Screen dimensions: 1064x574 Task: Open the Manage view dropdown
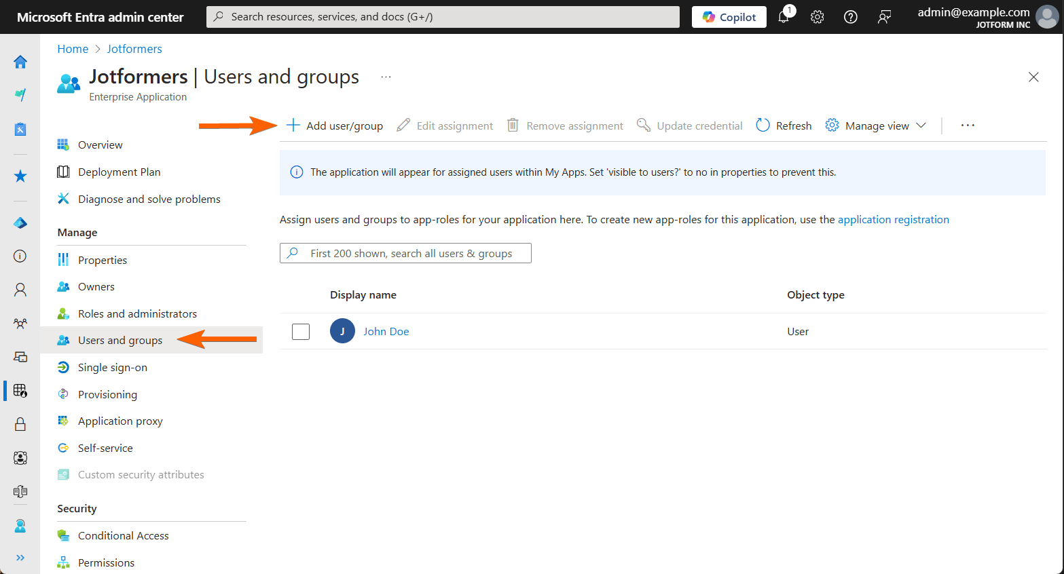[876, 126]
